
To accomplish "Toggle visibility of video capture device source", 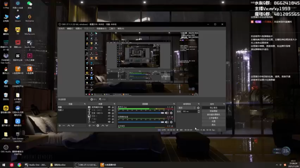I will click(109, 107).
